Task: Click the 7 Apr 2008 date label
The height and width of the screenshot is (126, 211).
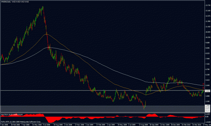Action: pos(26,125)
